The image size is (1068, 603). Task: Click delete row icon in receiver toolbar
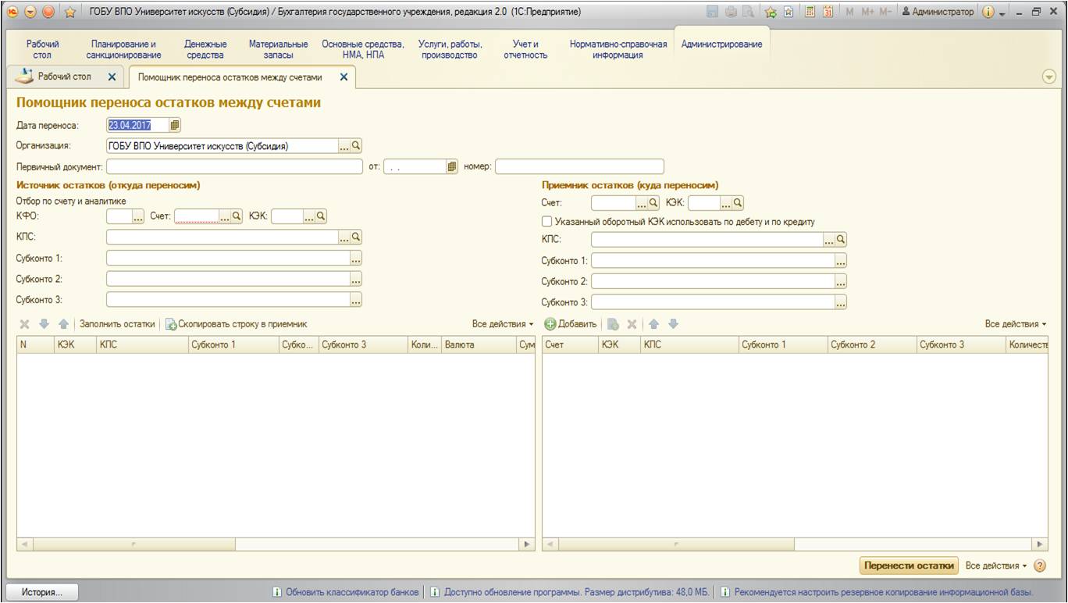point(632,323)
